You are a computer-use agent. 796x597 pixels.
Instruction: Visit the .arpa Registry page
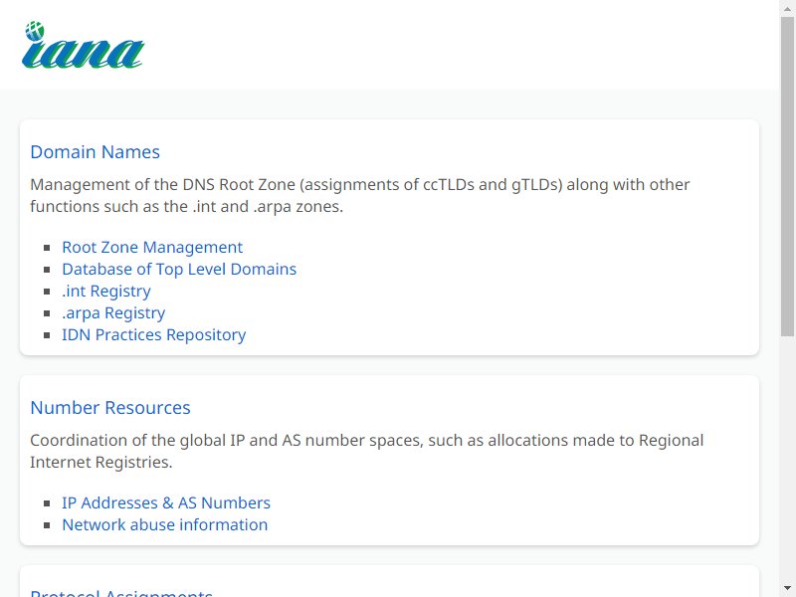coord(113,312)
